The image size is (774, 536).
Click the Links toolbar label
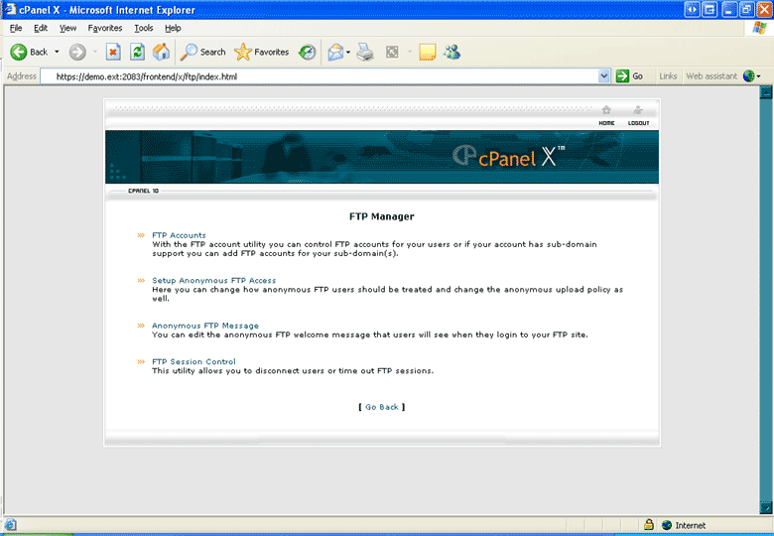click(668, 76)
